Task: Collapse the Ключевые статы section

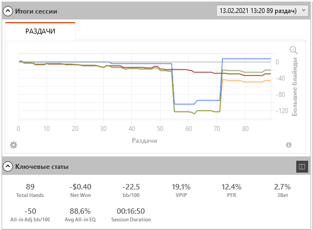Action: click(8, 166)
